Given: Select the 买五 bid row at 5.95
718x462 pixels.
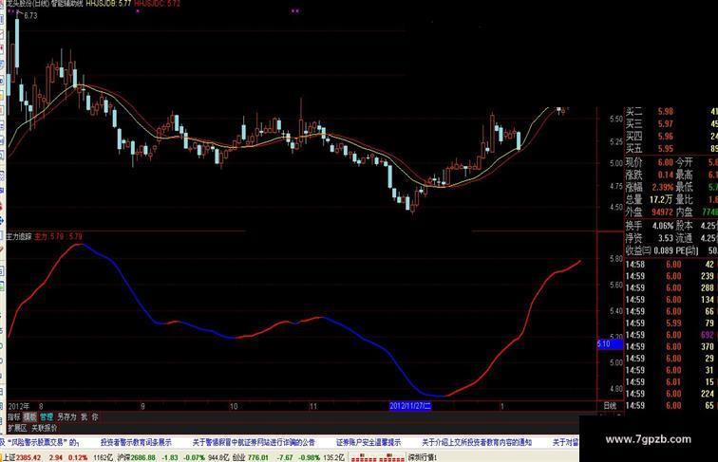Looking at the screenshot, I should pyautogui.click(x=671, y=149).
